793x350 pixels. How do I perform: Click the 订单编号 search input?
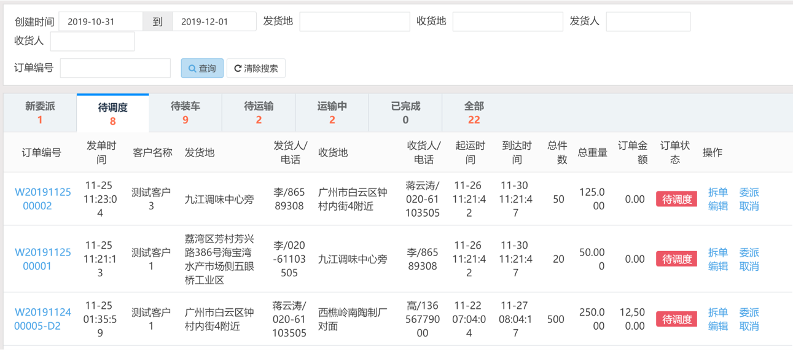pyautogui.click(x=115, y=68)
